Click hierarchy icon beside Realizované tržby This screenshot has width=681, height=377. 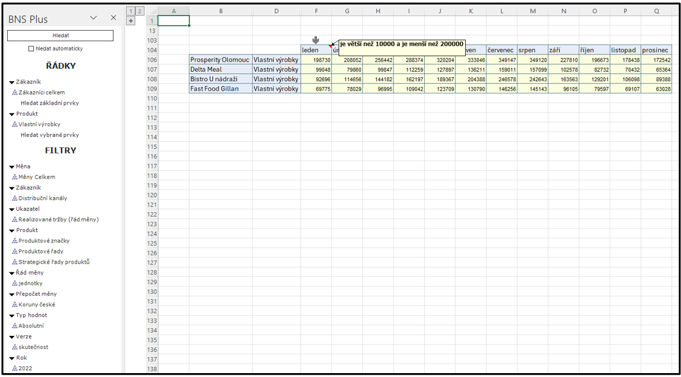click(x=14, y=220)
